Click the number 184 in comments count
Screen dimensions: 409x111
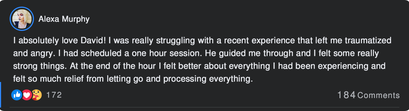(346, 95)
